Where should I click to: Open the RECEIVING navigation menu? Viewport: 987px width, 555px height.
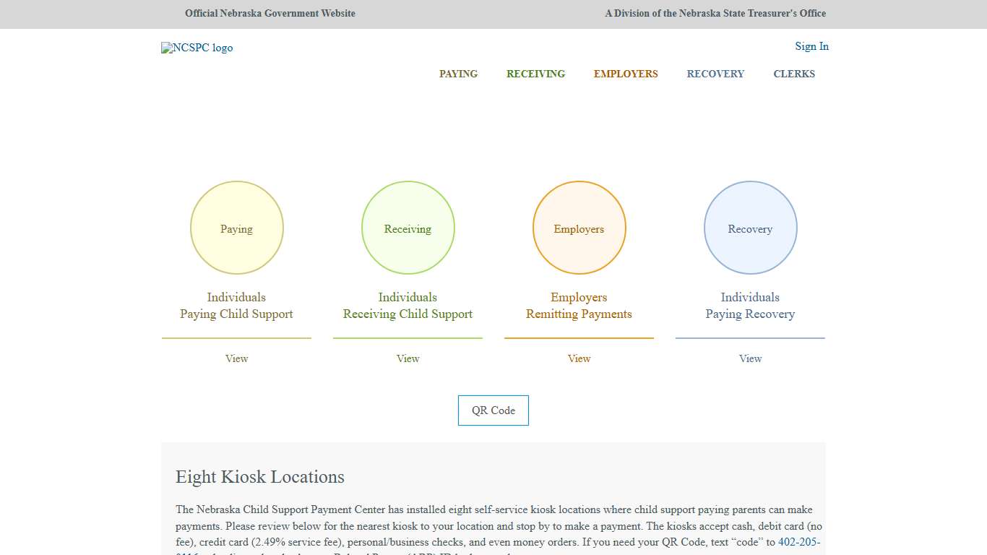[x=535, y=74]
